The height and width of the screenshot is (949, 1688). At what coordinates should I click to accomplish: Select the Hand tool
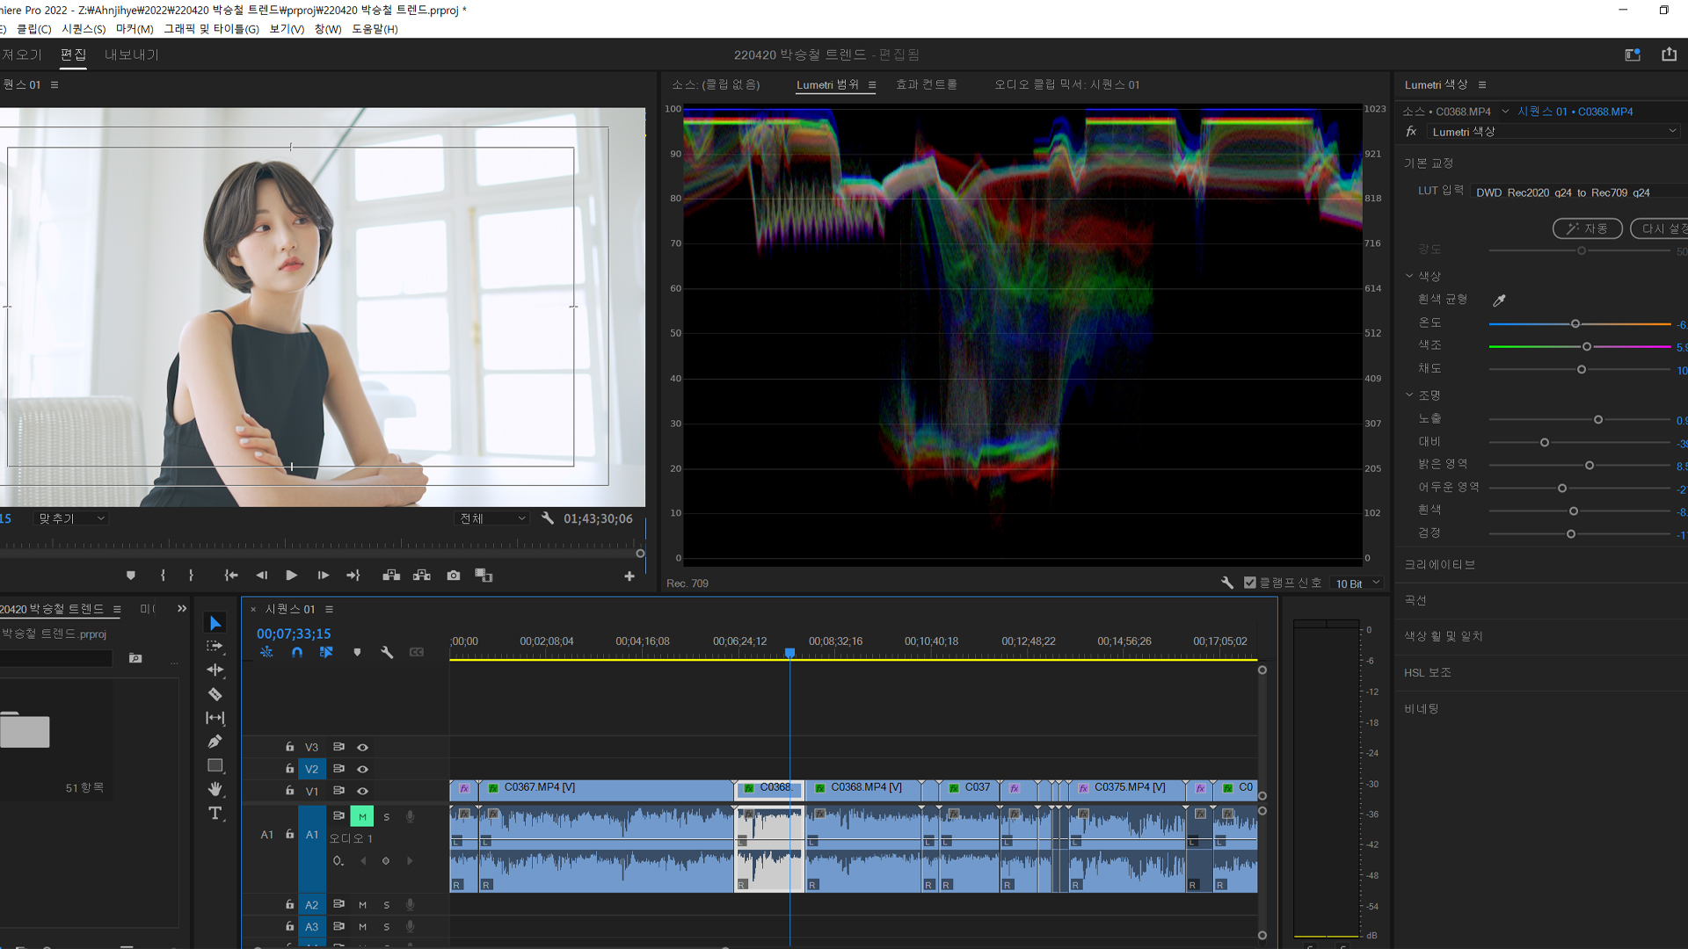point(215,789)
